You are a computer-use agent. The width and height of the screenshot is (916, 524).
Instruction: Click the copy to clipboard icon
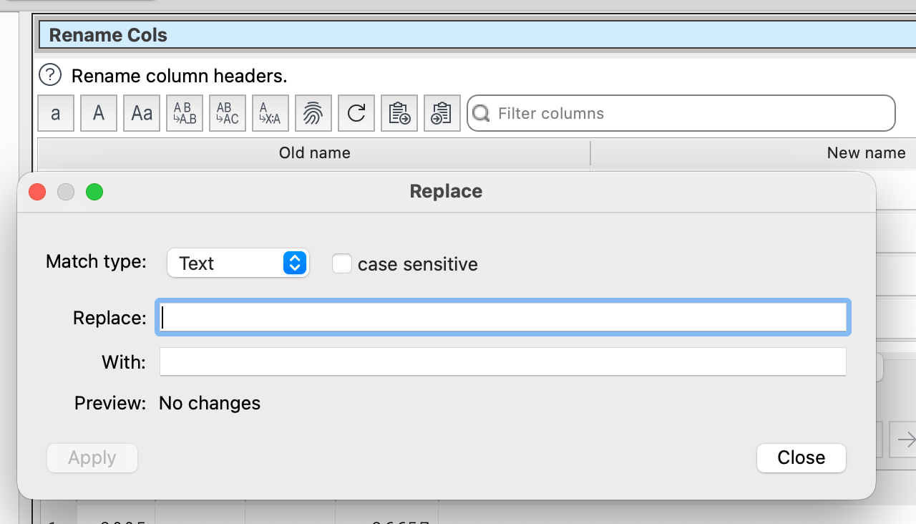pyautogui.click(x=399, y=114)
